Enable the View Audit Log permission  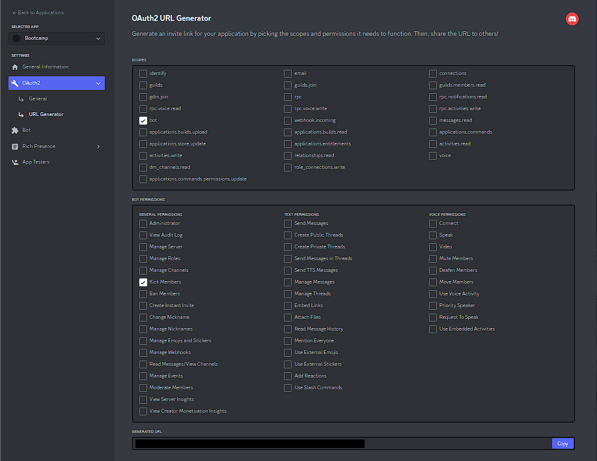pos(143,235)
